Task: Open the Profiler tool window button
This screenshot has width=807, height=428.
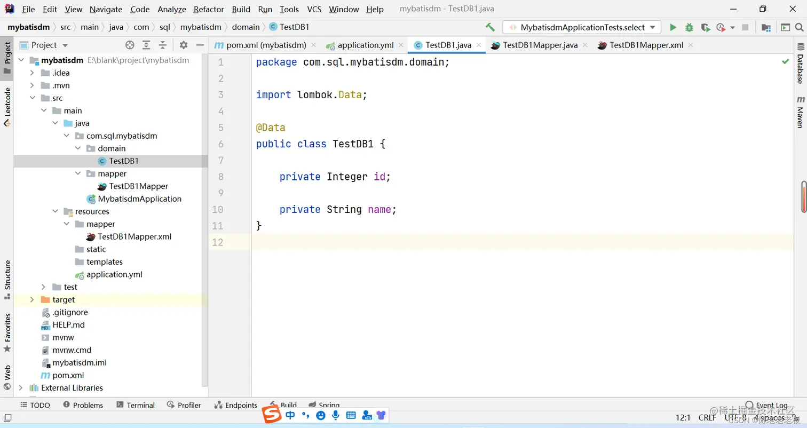Action: [184, 405]
